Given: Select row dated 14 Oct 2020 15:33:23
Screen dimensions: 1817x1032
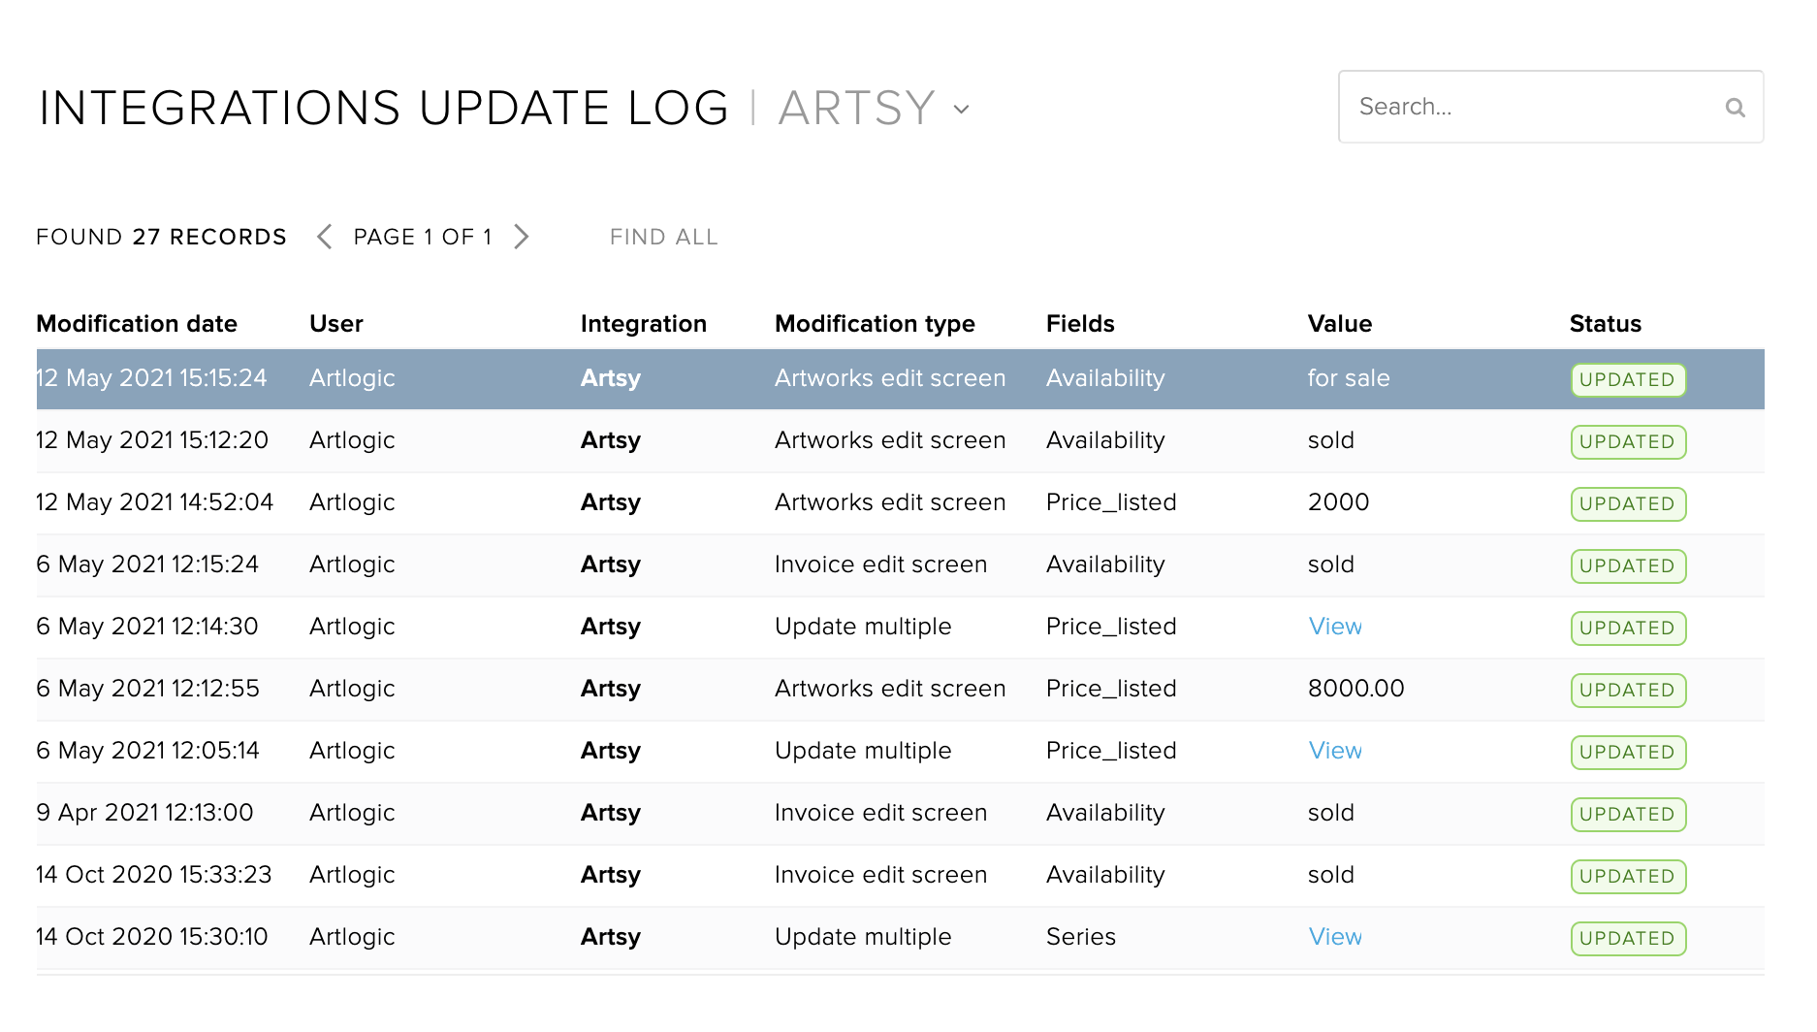Looking at the screenshot, I should tap(900, 875).
